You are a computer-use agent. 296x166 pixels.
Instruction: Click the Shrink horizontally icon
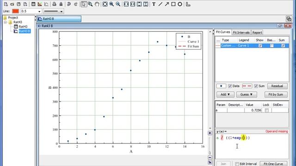pyautogui.click(x=133, y=4)
